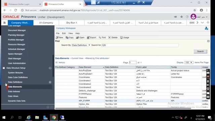
Task: Select the Defects_challenge data element
Action: [x=87, y=91]
